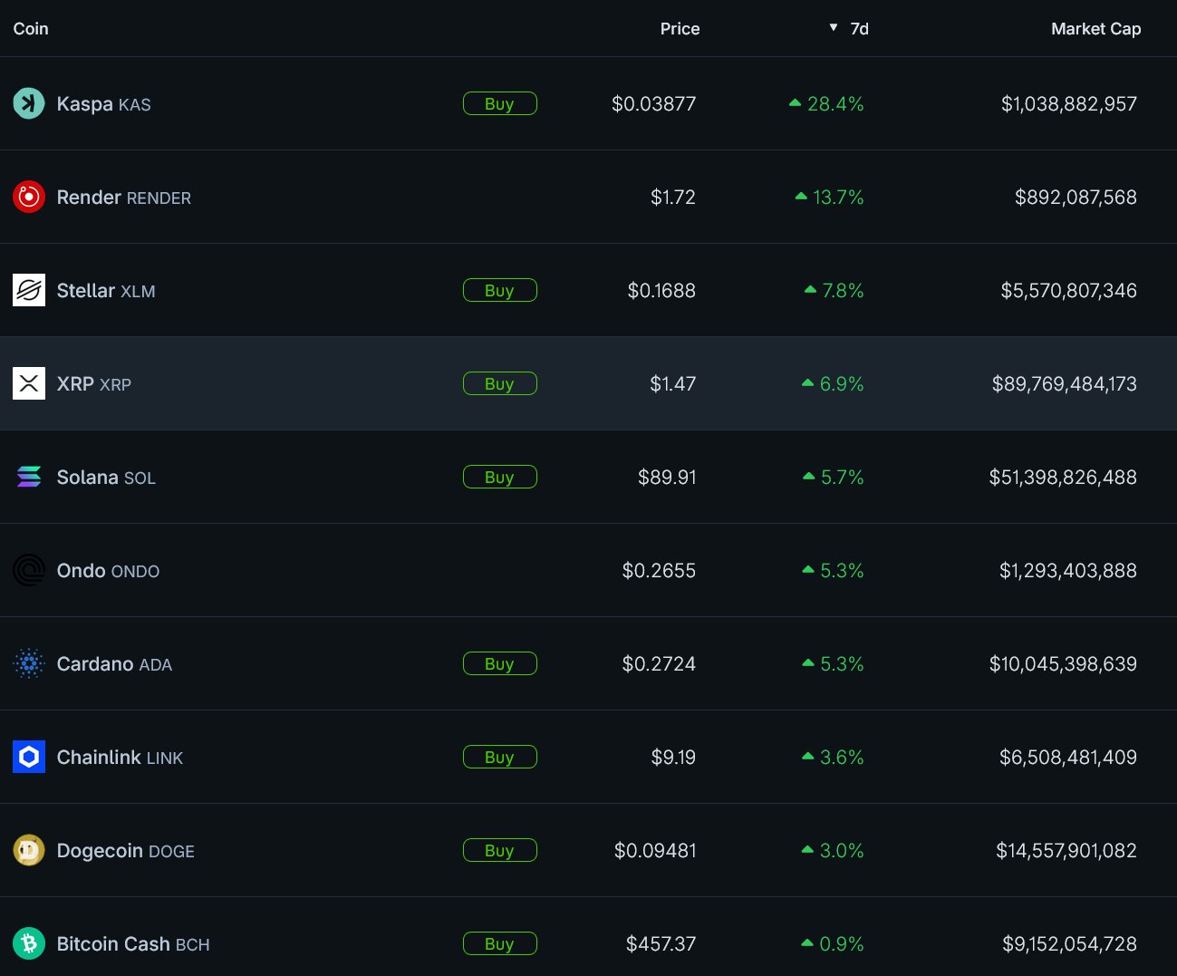1177x976 pixels.
Task: Click the Chainlink coin logo icon
Action: pos(29,757)
